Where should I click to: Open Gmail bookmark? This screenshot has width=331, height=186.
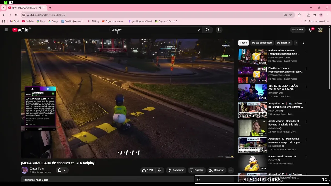click(x=14, y=21)
